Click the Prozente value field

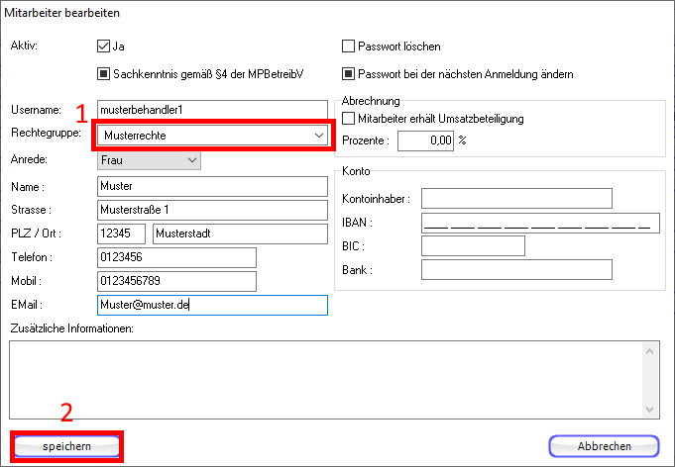tap(425, 141)
